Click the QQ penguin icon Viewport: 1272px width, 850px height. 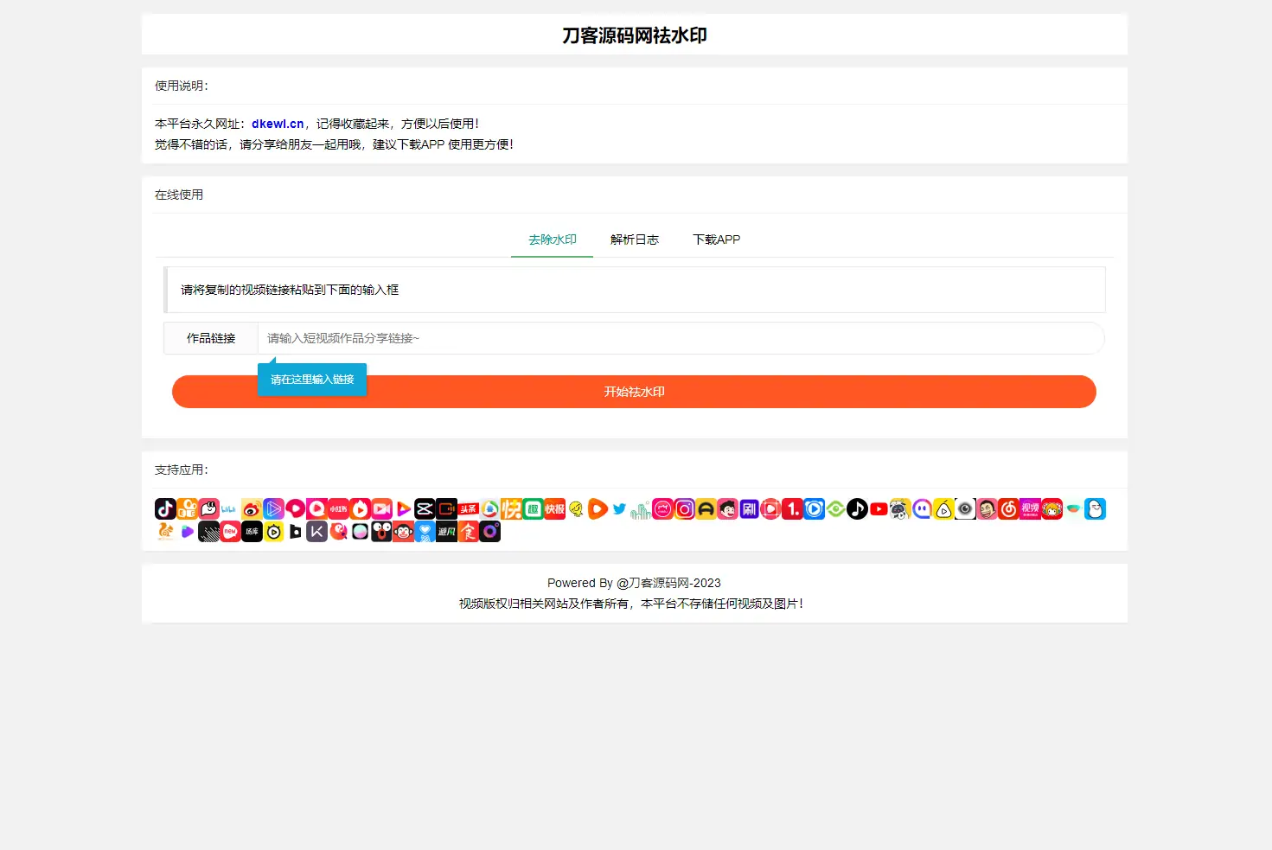pyautogui.click(x=1095, y=508)
